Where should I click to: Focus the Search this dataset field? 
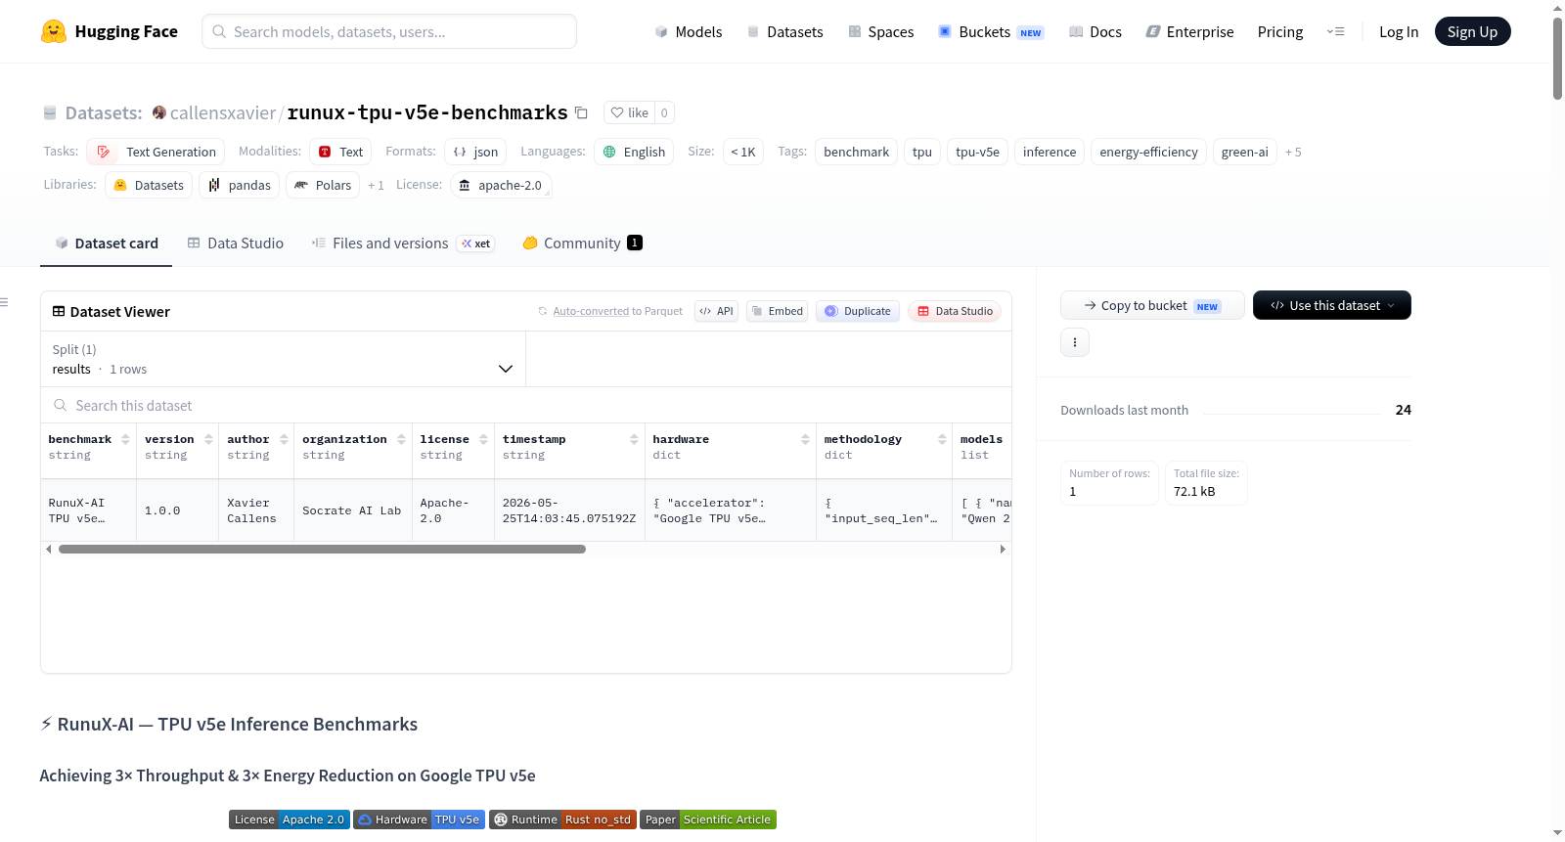(x=526, y=405)
